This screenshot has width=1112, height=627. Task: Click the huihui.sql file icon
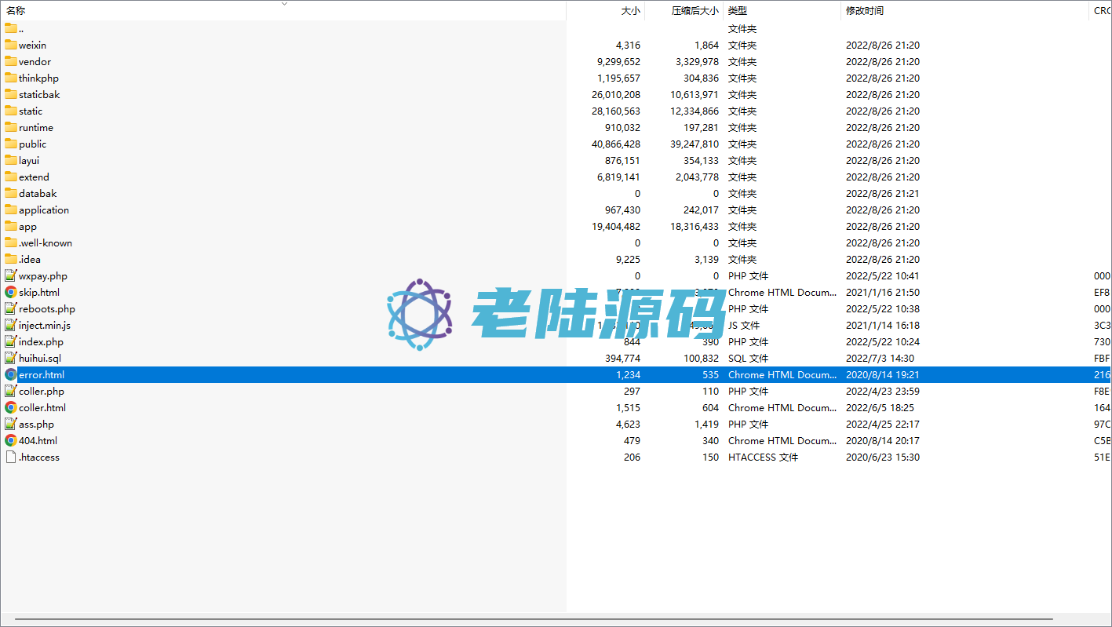11,358
